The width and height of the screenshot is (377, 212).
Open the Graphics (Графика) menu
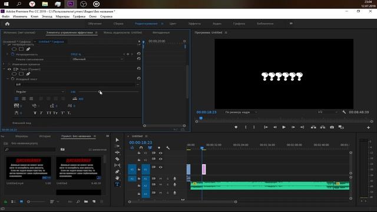(79, 16)
